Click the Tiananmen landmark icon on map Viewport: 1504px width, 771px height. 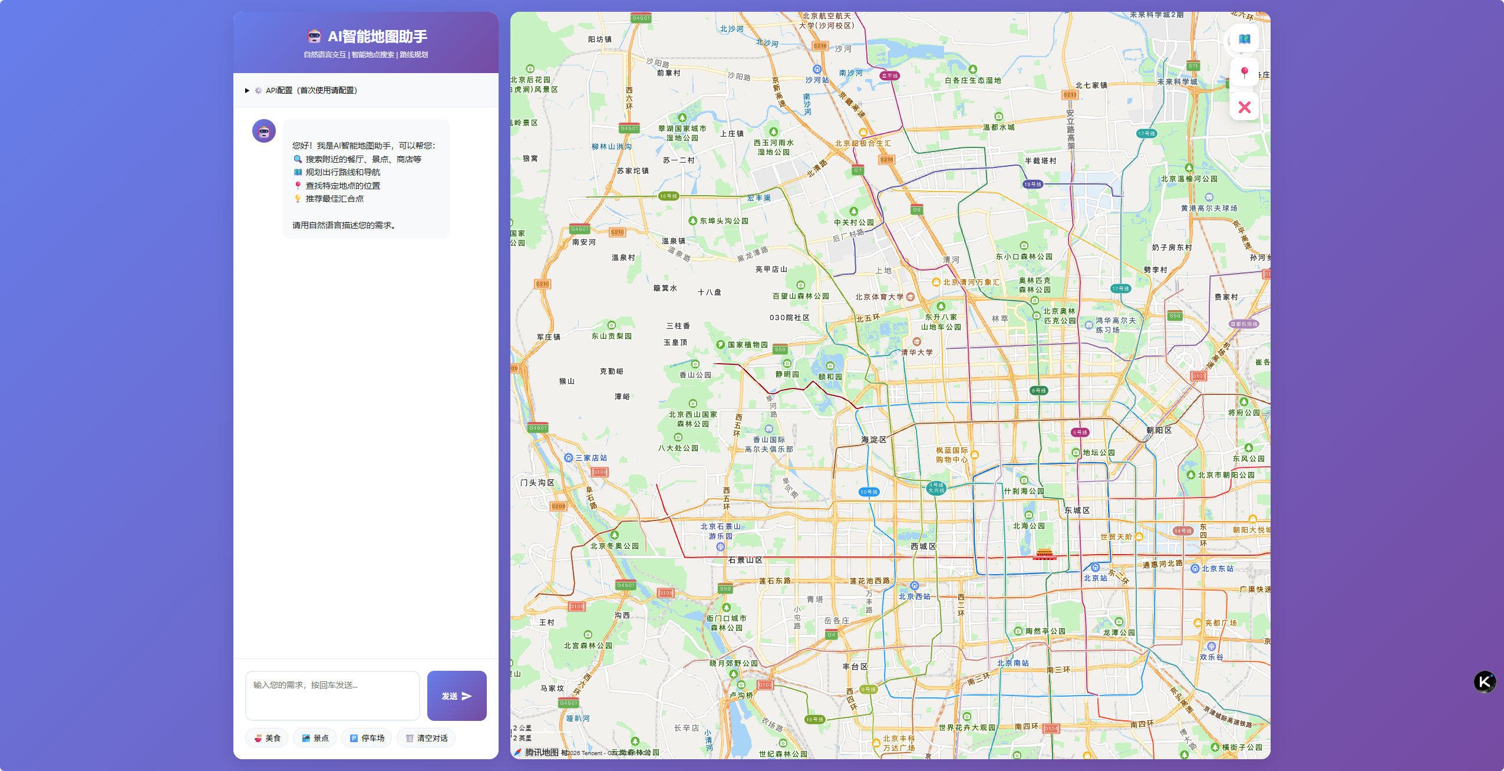point(1044,553)
